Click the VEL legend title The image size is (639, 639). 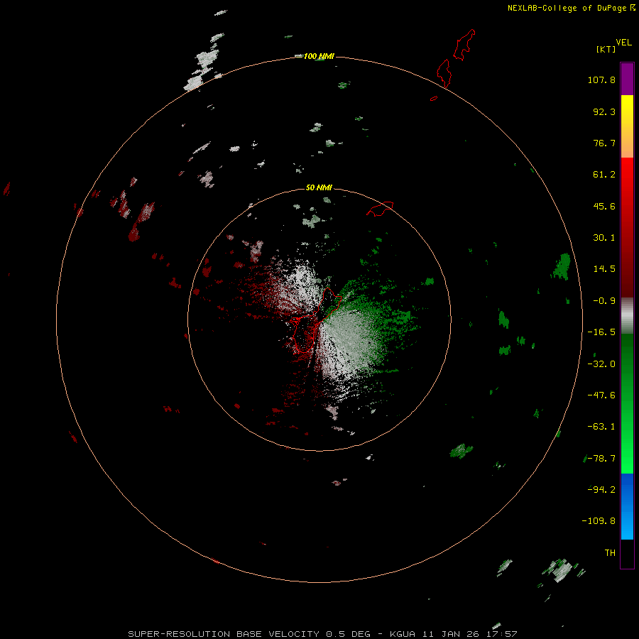[x=624, y=42]
